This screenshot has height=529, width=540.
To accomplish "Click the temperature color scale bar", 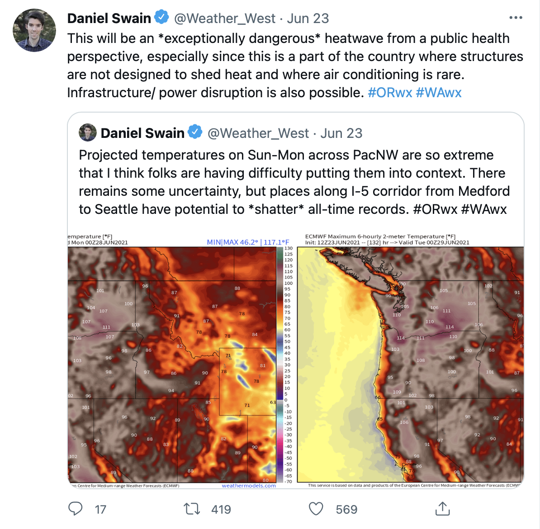I will 279,364.
